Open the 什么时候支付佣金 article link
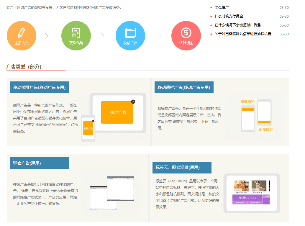 point(229,16)
